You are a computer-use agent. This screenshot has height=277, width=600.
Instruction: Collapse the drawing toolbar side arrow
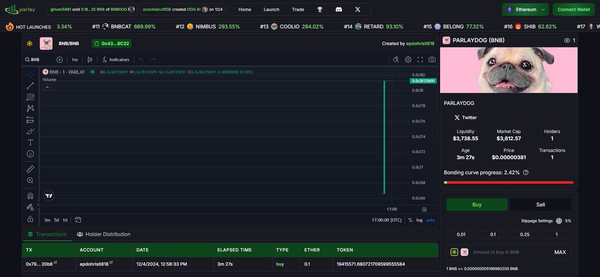pos(38,205)
